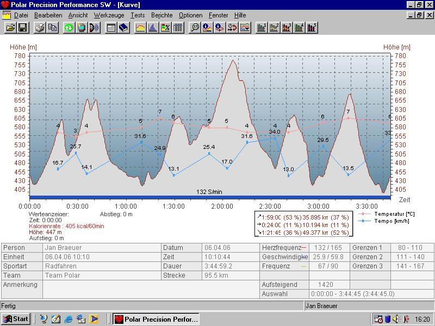The image size is (435, 326).
Task: Open the calendar view icon
Action: (111, 28)
